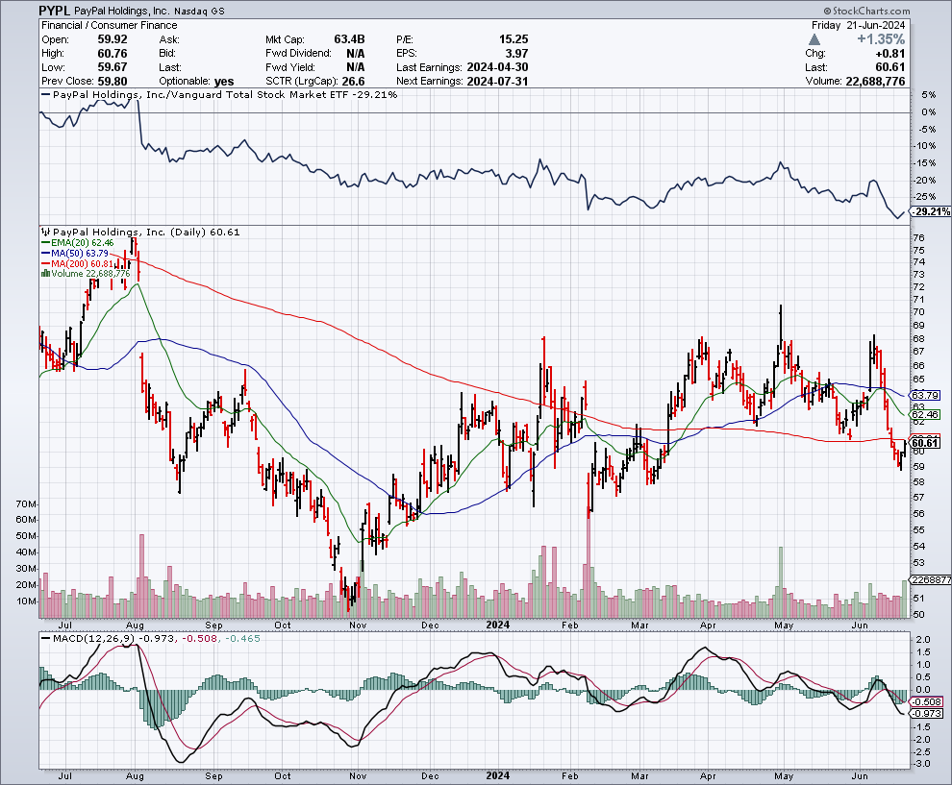Click the Friday 21-Jun-2024 date
The width and height of the screenshot is (952, 785).
(x=858, y=26)
